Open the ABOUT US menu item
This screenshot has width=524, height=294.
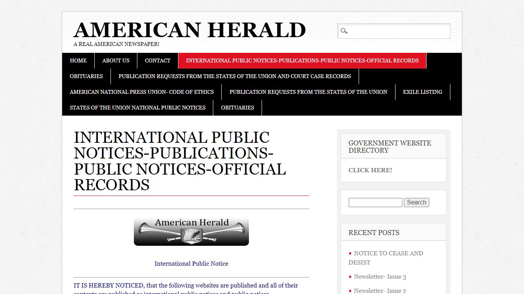(116, 60)
